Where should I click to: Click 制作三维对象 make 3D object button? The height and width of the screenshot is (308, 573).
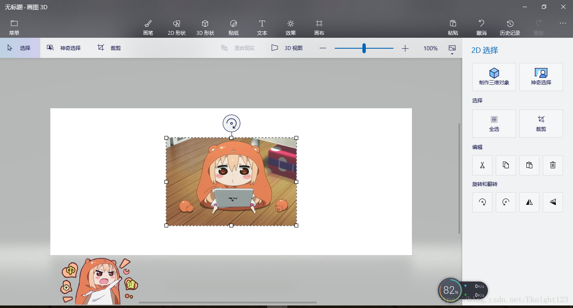pyautogui.click(x=494, y=77)
